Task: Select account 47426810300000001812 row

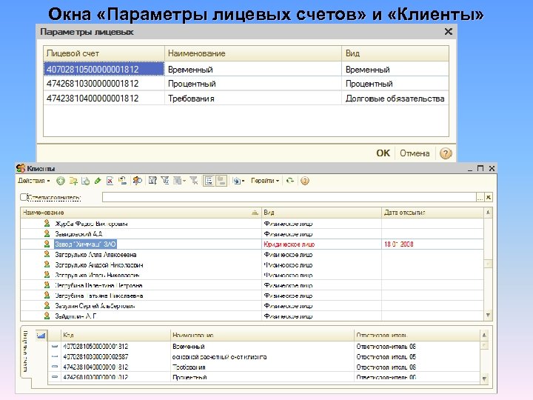Action: 247,83
